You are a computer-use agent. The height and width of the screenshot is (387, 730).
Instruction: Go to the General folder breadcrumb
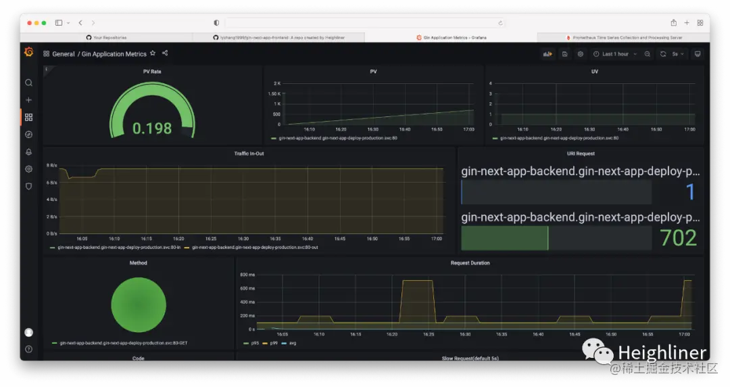coord(64,54)
